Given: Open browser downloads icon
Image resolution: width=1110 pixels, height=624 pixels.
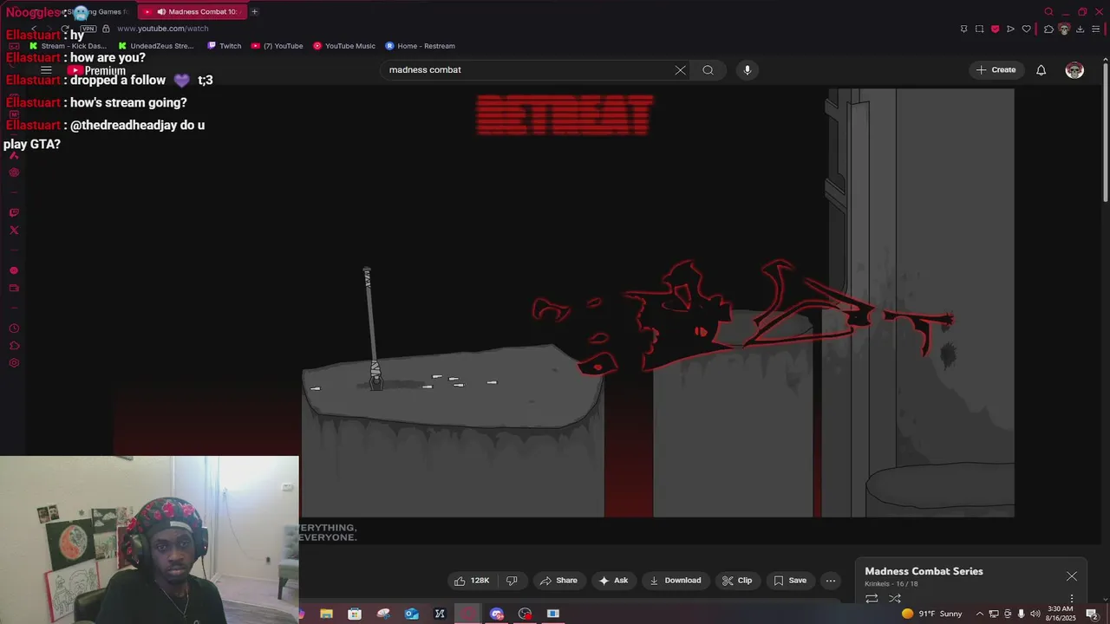Looking at the screenshot, I should (x=1080, y=29).
